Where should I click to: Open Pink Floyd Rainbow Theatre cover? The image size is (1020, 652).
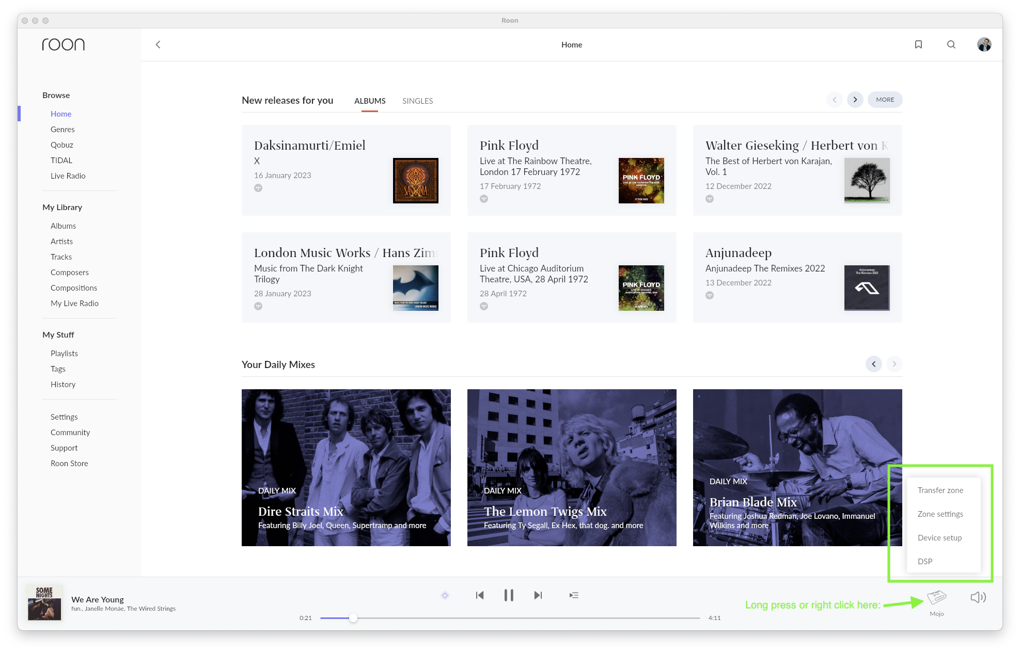click(x=641, y=181)
